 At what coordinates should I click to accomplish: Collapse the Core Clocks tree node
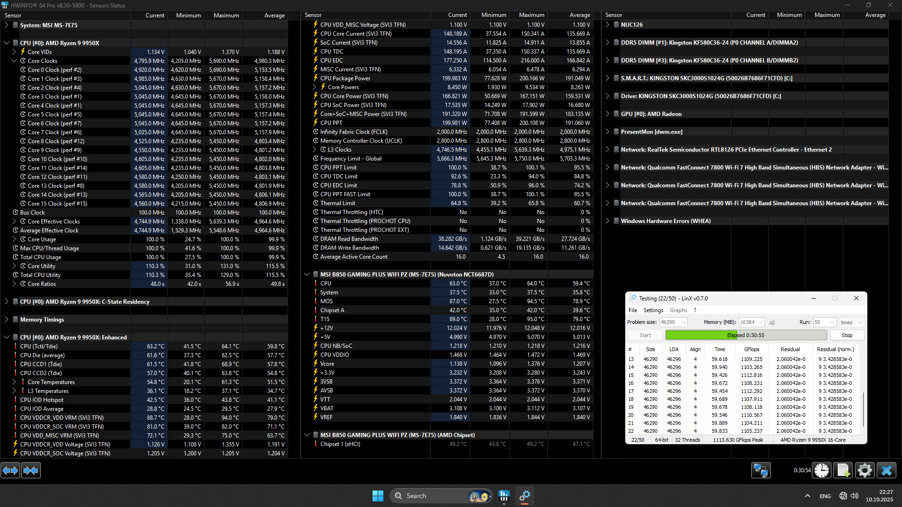(14, 61)
